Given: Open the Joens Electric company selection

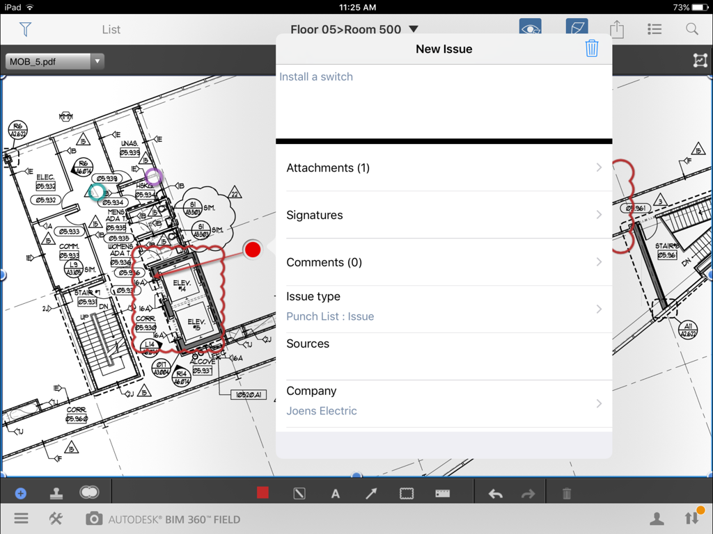Looking at the screenshot, I should coord(444,400).
